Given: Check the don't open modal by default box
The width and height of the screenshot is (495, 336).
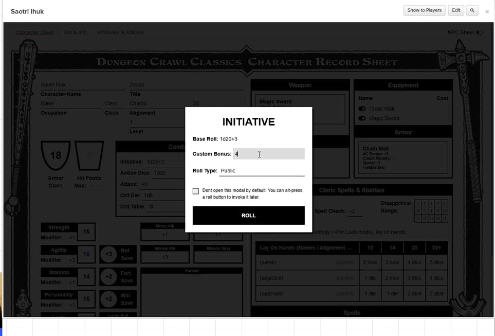Looking at the screenshot, I should [196, 191].
